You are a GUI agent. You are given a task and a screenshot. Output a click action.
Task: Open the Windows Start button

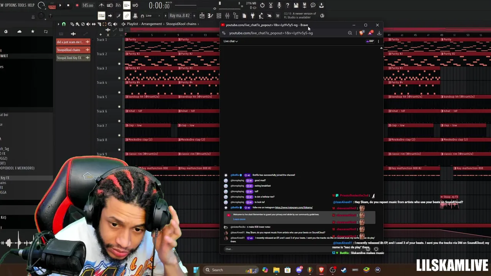tap(196, 270)
